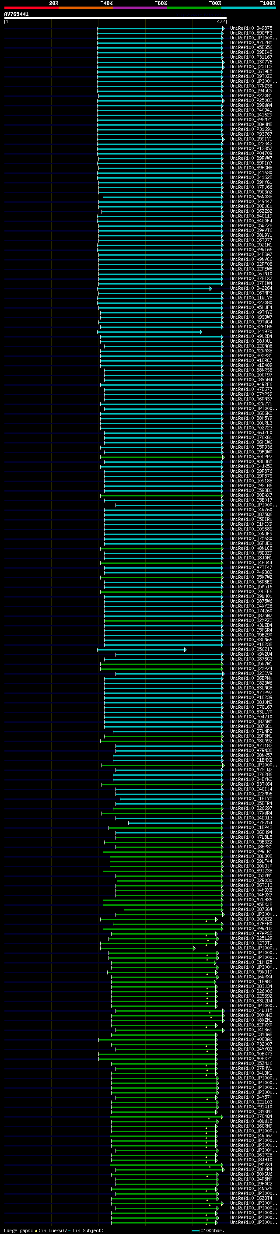Viewport: 280px width, 1234px height.
Task: Select hit UniRef100_Q56ZI7
Action: [x=251, y=650]
